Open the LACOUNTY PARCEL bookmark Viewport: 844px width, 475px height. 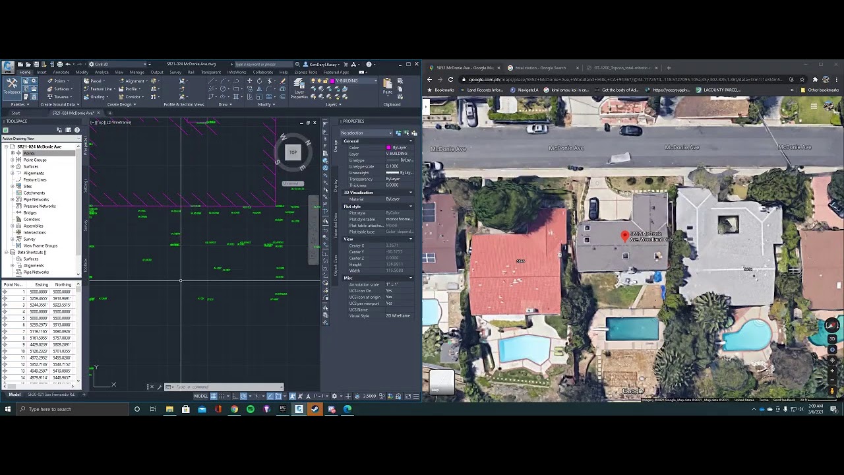(718, 90)
